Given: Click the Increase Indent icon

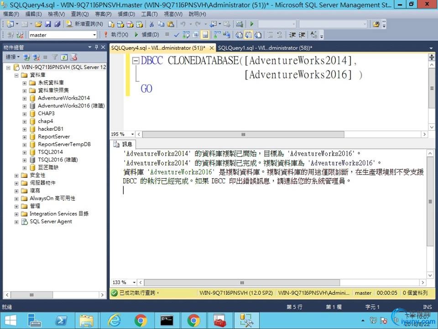Looking at the screenshot, I should [x=302, y=35].
